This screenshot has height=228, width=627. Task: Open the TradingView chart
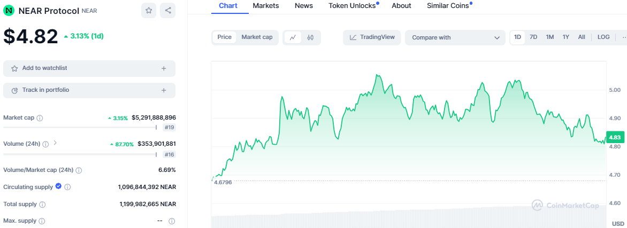pyautogui.click(x=371, y=37)
